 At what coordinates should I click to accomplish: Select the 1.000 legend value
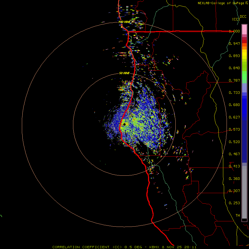point(234,31)
